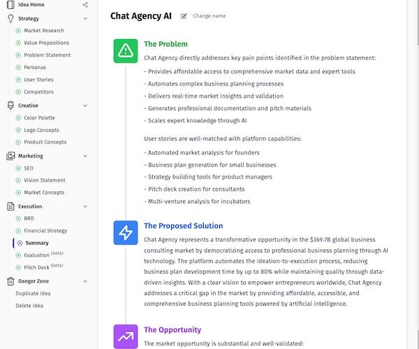Click the blue lightning Proposed Solution icon
419x349 pixels.
(126, 232)
